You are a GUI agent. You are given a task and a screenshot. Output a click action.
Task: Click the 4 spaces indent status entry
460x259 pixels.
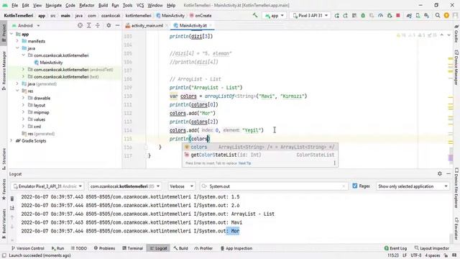click(x=433, y=255)
